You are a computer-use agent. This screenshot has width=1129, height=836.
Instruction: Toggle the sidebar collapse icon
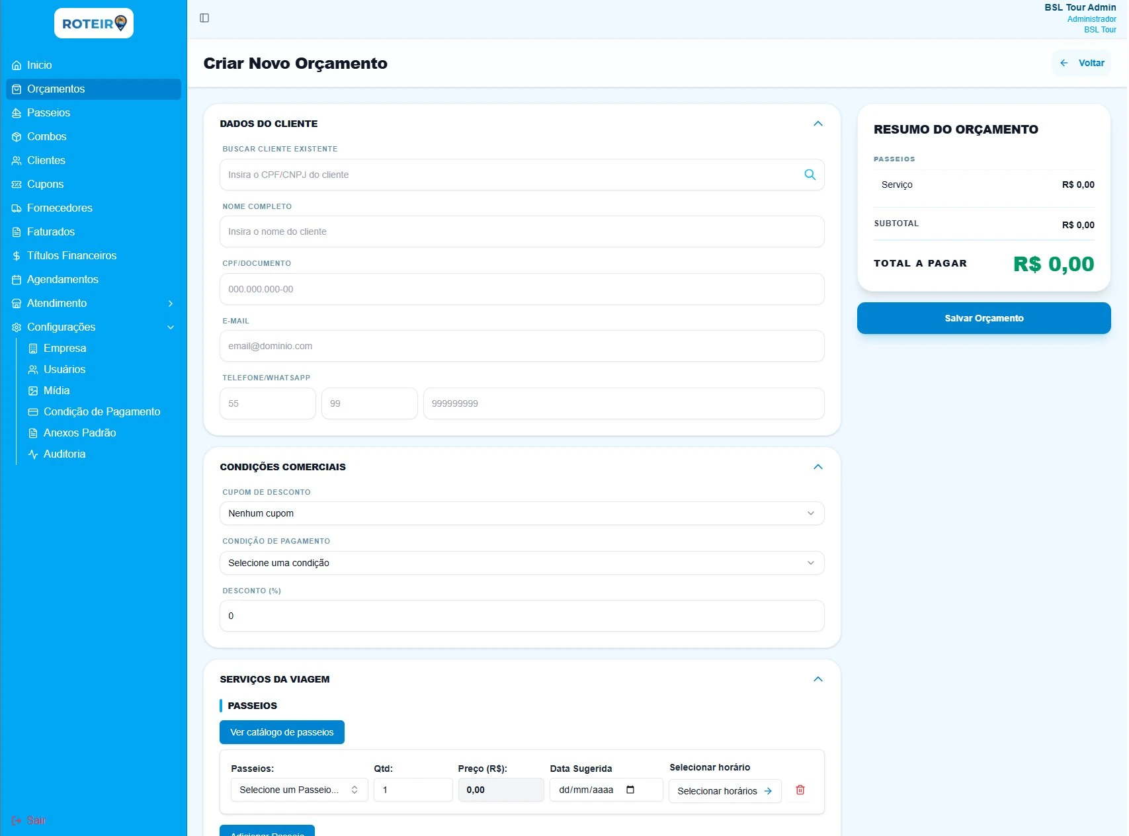(204, 18)
